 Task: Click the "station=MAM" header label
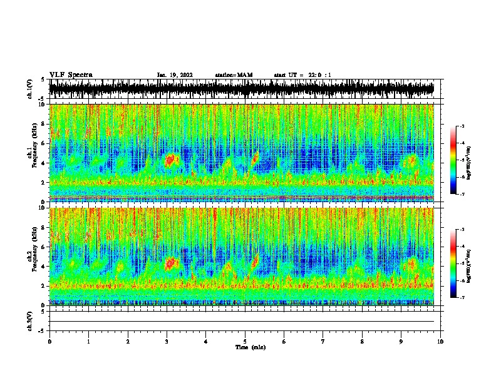tap(234, 75)
